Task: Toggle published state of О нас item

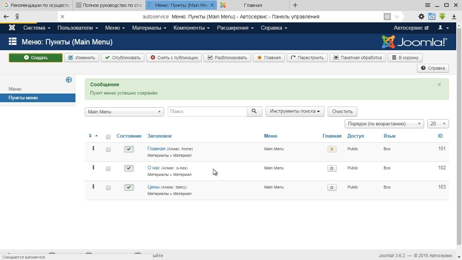Action: click(x=129, y=168)
